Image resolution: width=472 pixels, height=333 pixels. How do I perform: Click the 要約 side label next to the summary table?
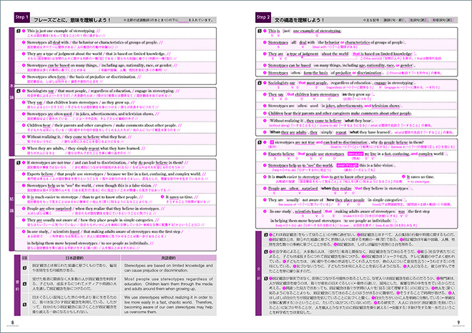(17, 285)
